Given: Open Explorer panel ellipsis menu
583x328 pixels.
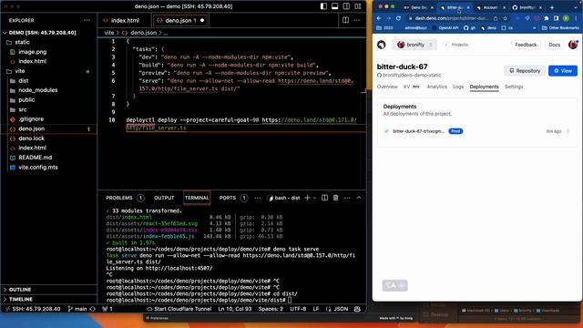Looking at the screenshot, I should tap(87, 20).
